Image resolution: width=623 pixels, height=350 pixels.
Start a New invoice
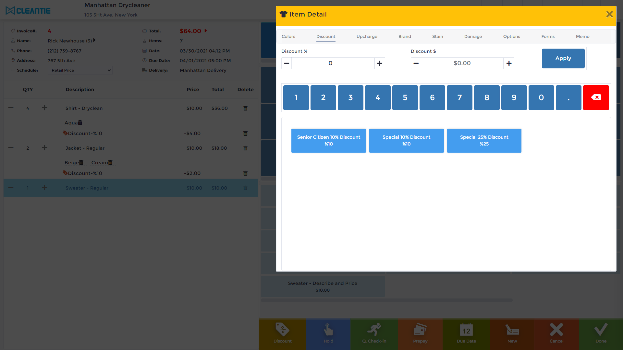[x=512, y=334]
